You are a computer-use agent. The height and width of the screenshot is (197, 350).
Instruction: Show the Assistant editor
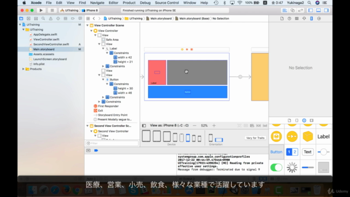(x=293, y=10)
